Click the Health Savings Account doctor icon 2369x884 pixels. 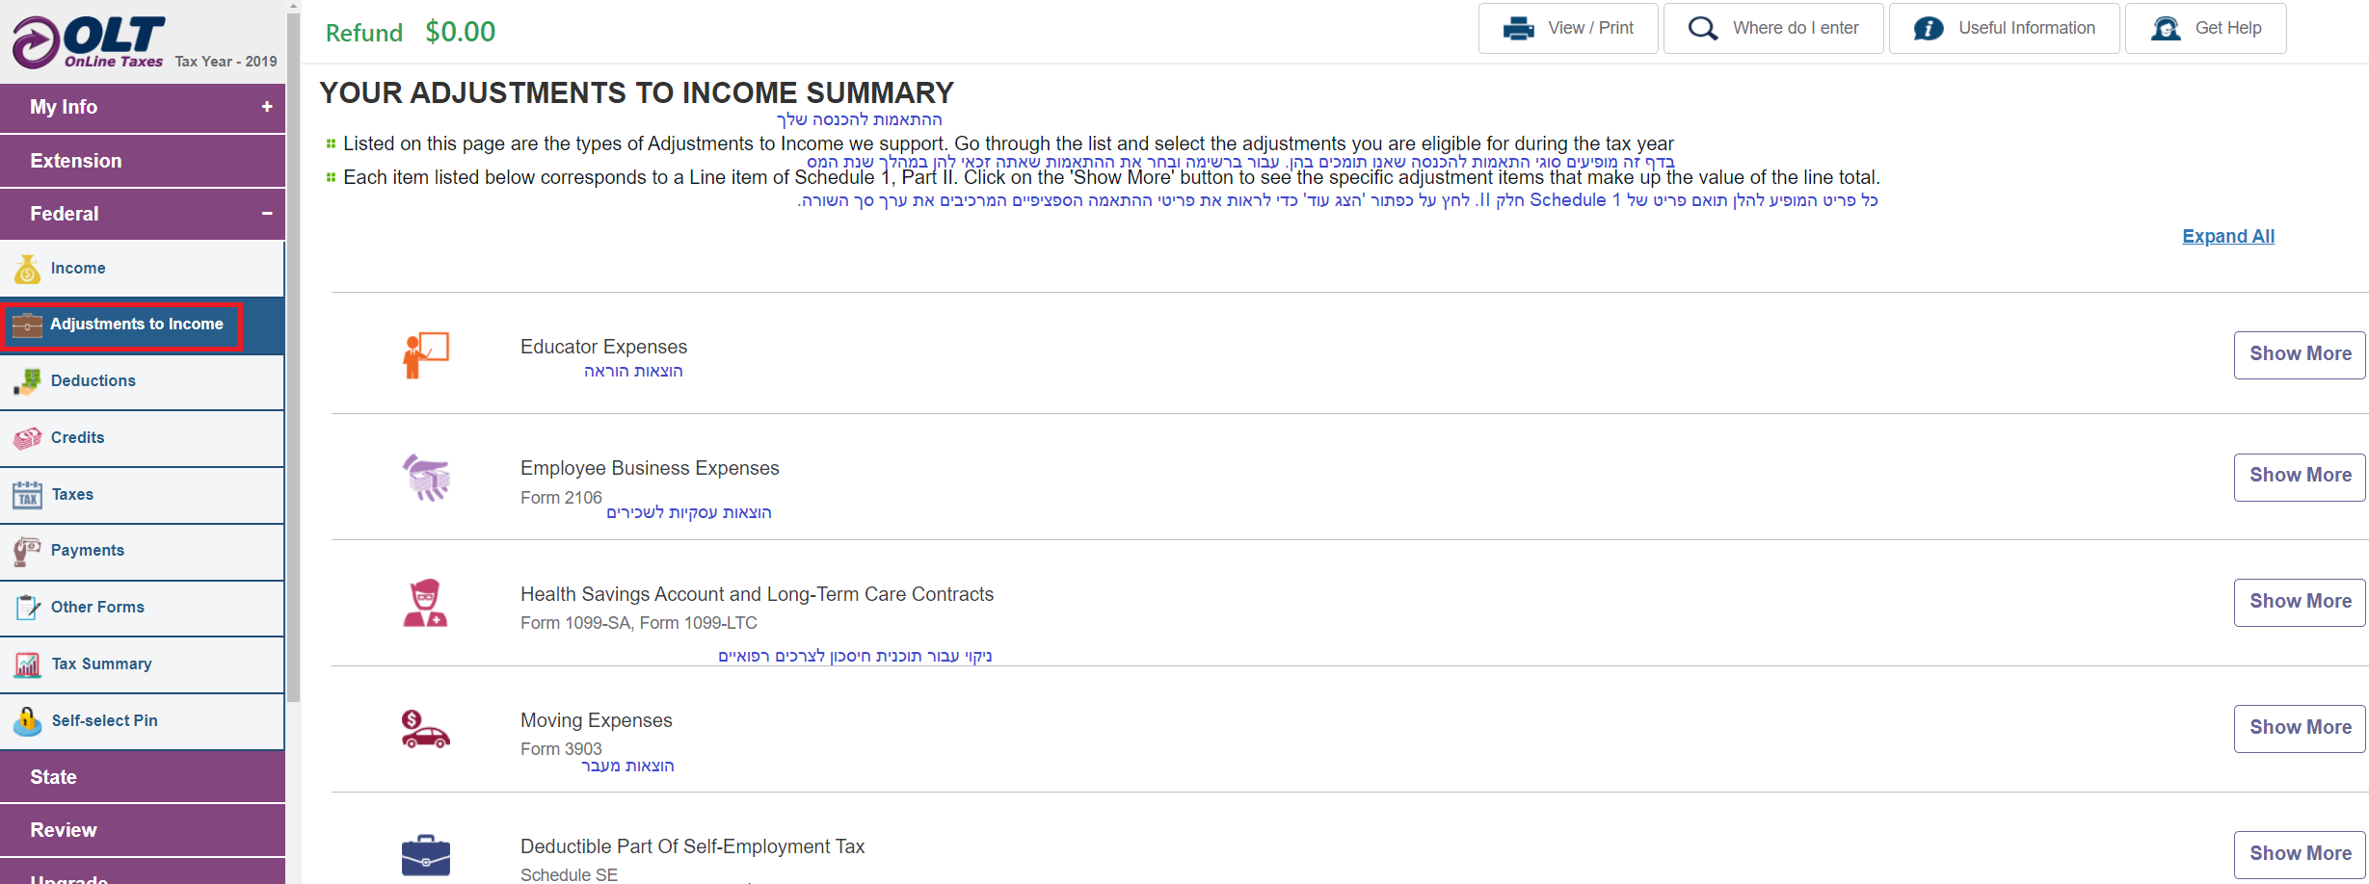pos(425,603)
